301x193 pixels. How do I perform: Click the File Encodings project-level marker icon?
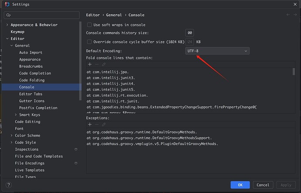[76, 163]
